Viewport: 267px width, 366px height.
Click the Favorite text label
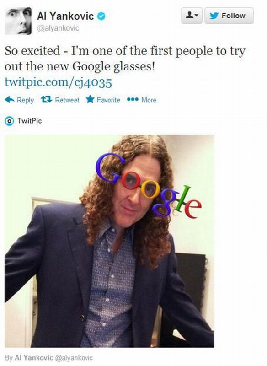click(x=108, y=100)
